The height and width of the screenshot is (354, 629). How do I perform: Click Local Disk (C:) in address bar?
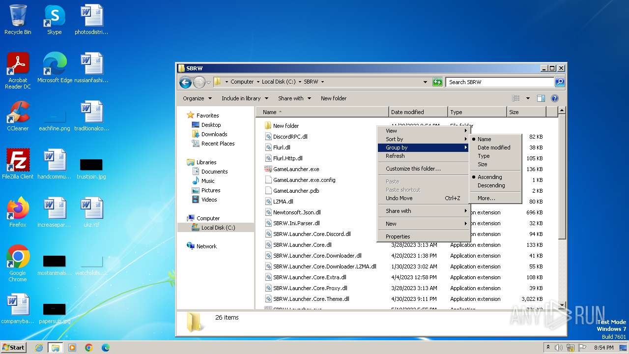(x=278, y=82)
